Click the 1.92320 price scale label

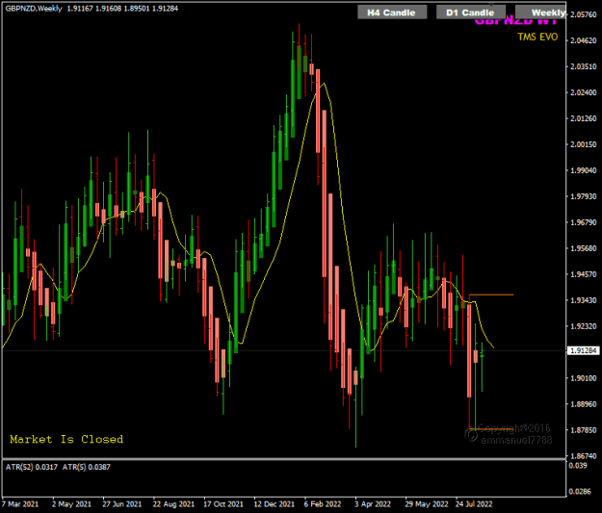point(584,326)
